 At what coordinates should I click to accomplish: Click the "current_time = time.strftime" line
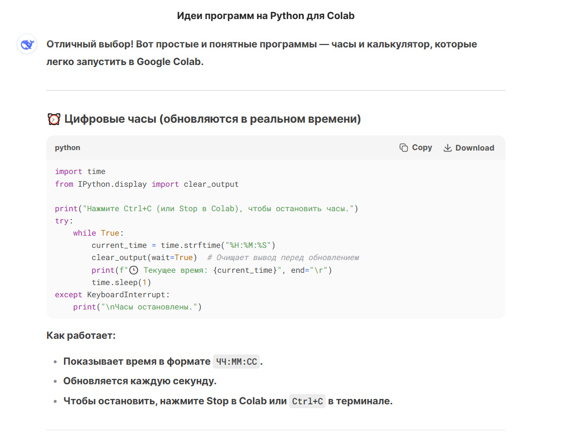click(184, 245)
